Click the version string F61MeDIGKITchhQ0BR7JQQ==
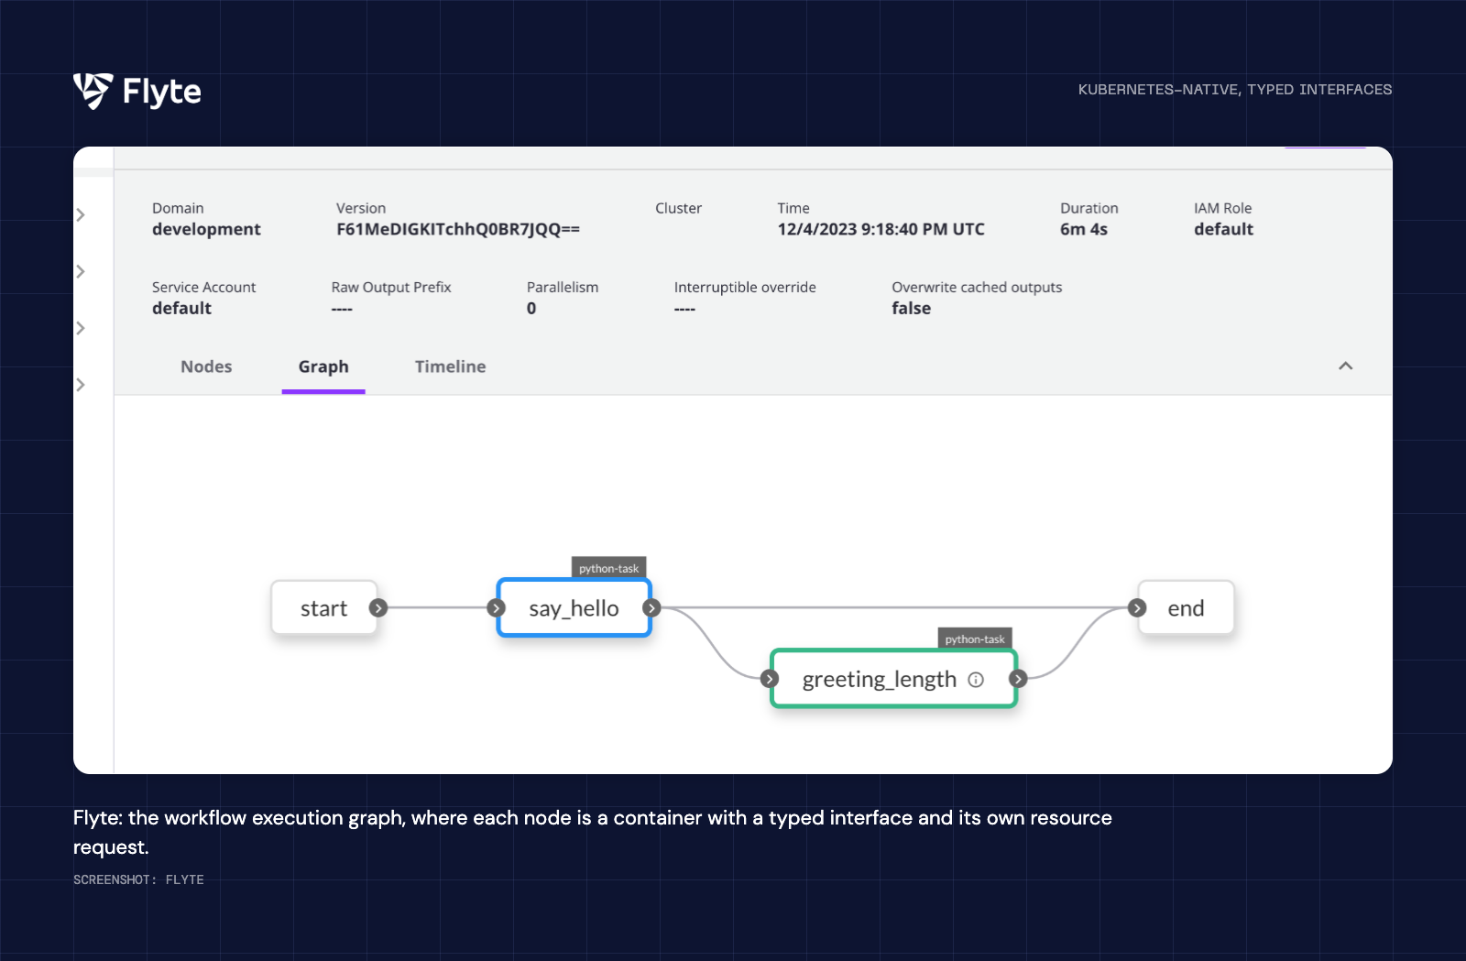The image size is (1466, 961). tap(458, 229)
